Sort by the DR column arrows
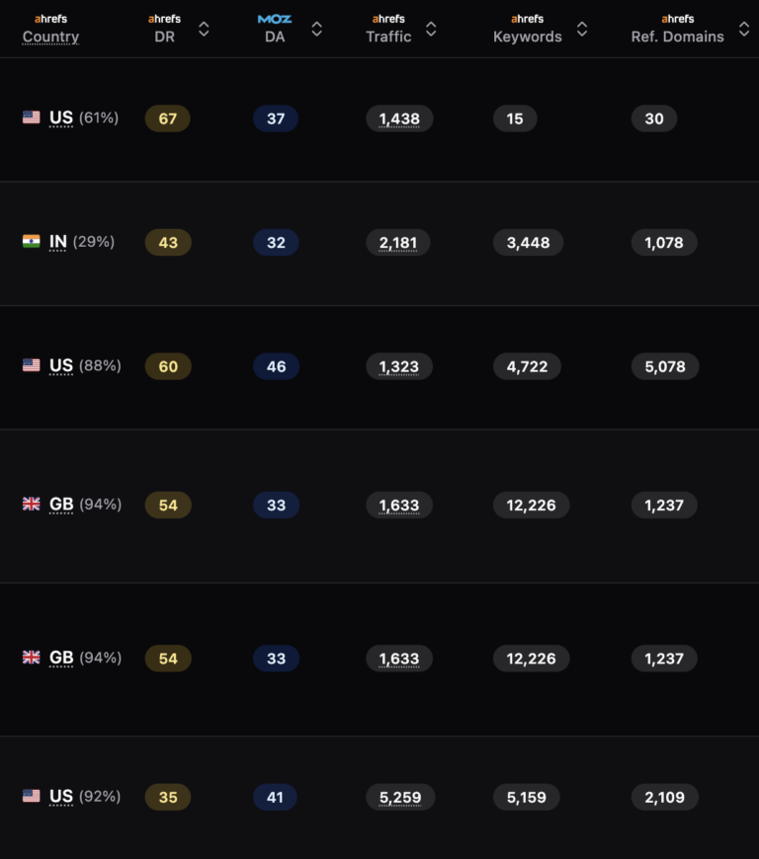Screen dimensions: 759x859 (204, 29)
